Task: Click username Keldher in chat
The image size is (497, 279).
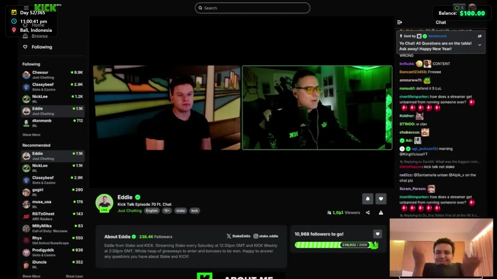Action: (407, 116)
